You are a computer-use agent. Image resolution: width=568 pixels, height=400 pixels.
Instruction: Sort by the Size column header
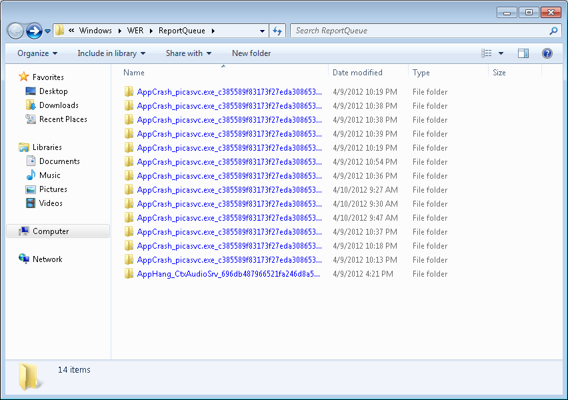(x=515, y=73)
